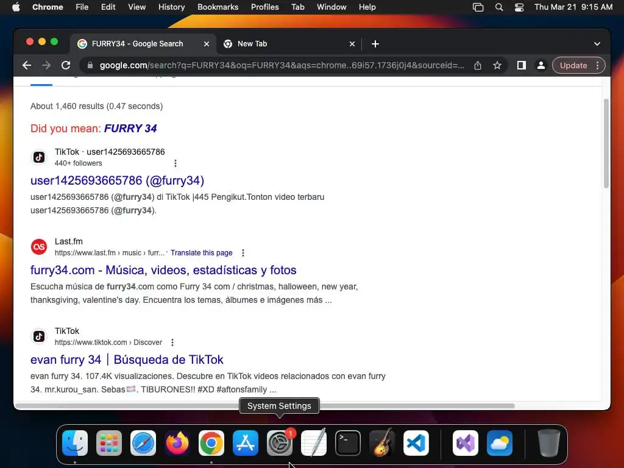
Task: Open Visual Studio Code from Dock
Action: click(x=416, y=443)
